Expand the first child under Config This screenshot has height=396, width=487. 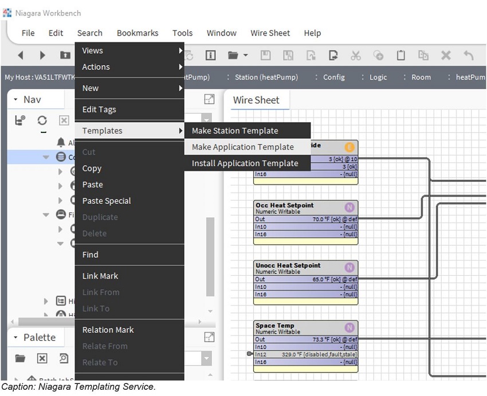pyautogui.click(x=60, y=171)
